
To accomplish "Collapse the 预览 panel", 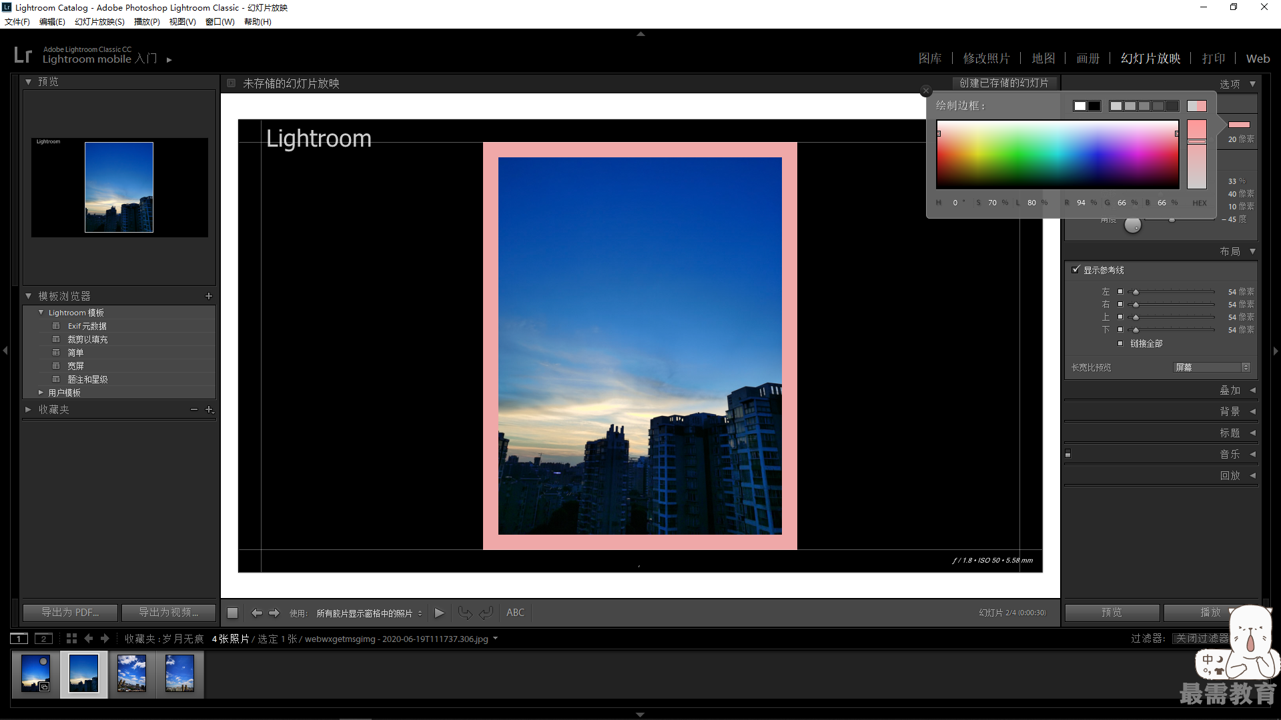I will (x=28, y=82).
